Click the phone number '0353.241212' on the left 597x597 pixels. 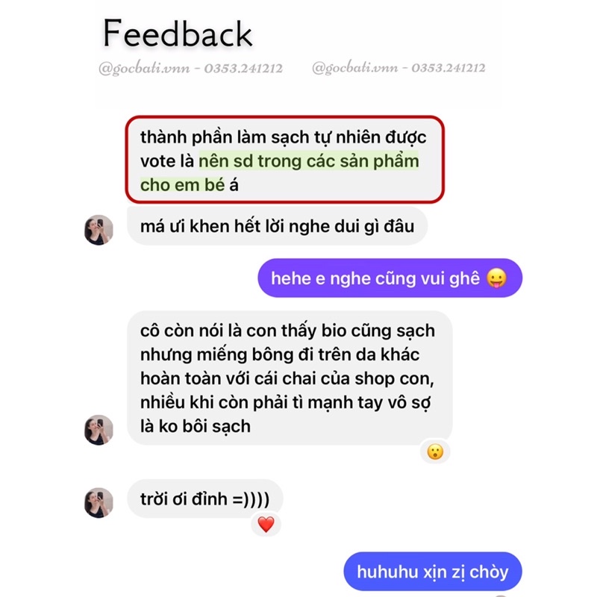click(x=243, y=69)
